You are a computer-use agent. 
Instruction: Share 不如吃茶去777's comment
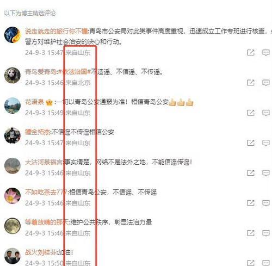(x=251, y=203)
